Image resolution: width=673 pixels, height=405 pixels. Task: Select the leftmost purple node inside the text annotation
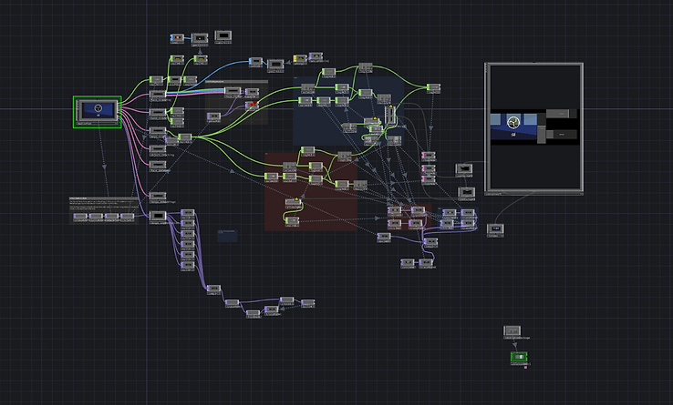[80, 217]
